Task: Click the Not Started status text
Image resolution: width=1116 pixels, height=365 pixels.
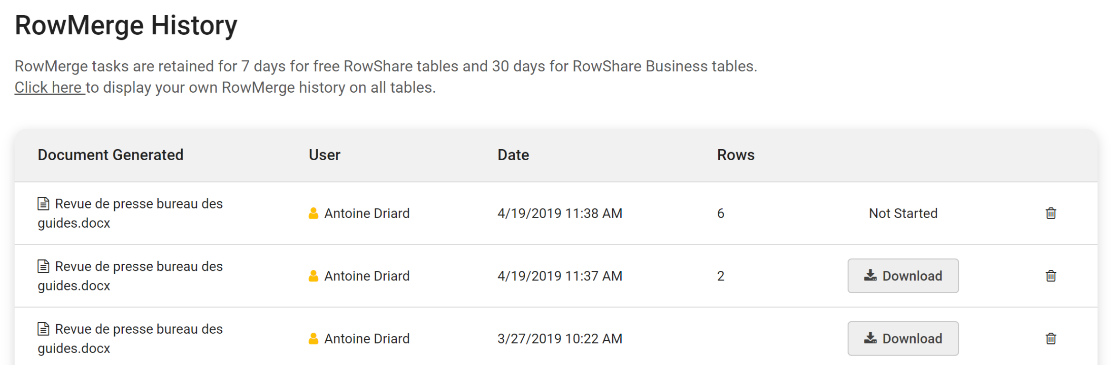Action: [x=903, y=213]
